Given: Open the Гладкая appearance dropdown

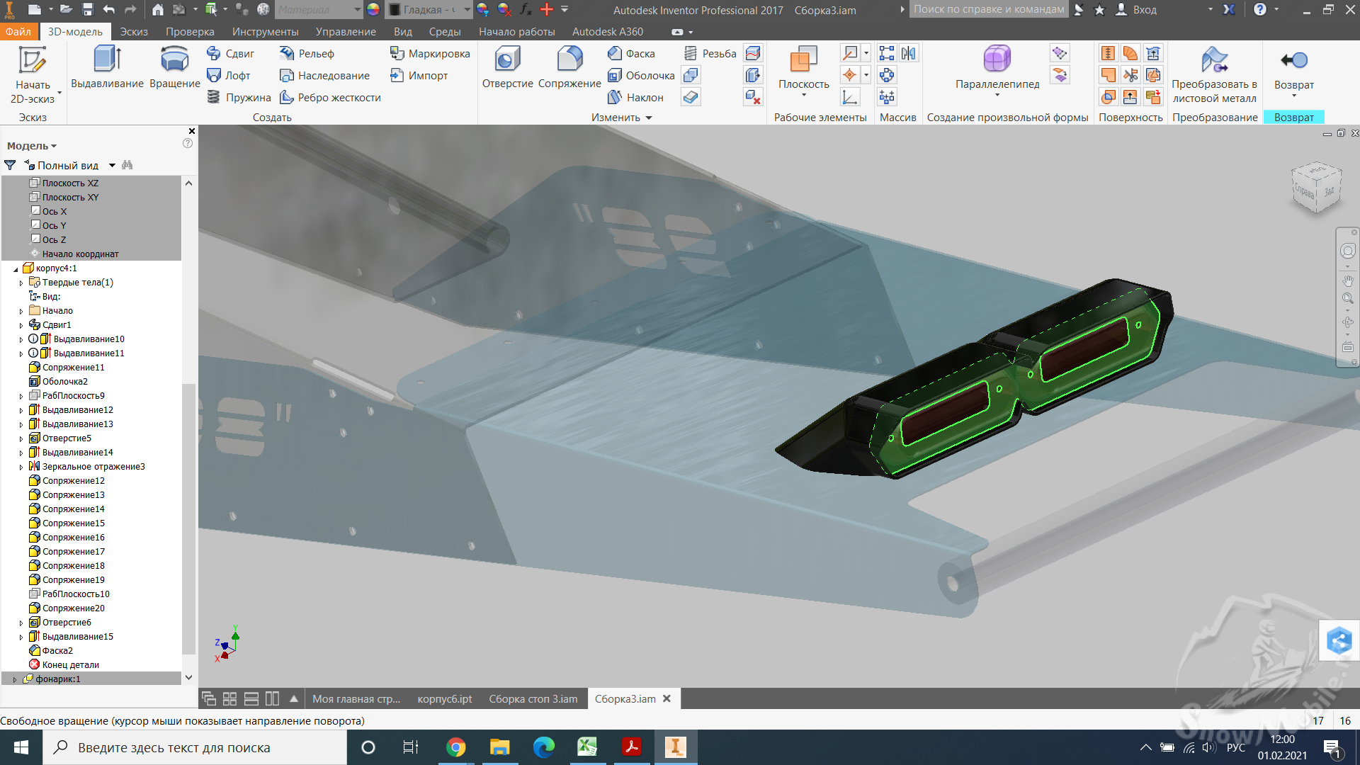Looking at the screenshot, I should [467, 10].
